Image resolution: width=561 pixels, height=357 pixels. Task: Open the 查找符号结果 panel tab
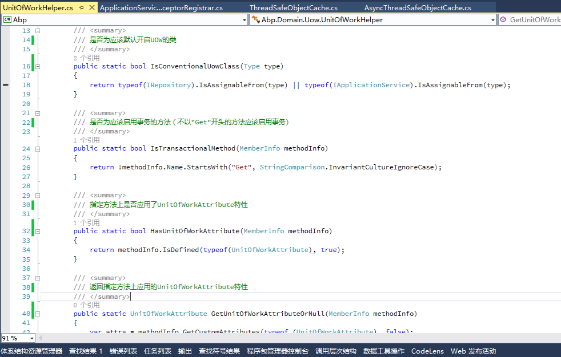(x=219, y=351)
